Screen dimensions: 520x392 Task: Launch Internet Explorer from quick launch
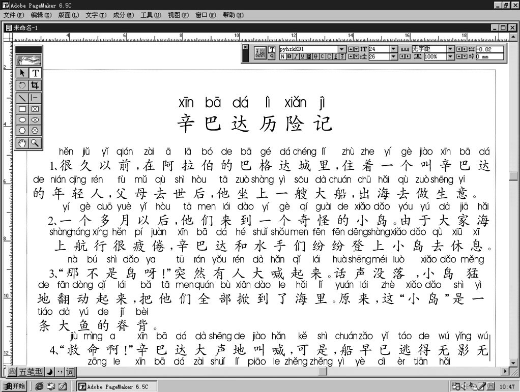(39, 386)
